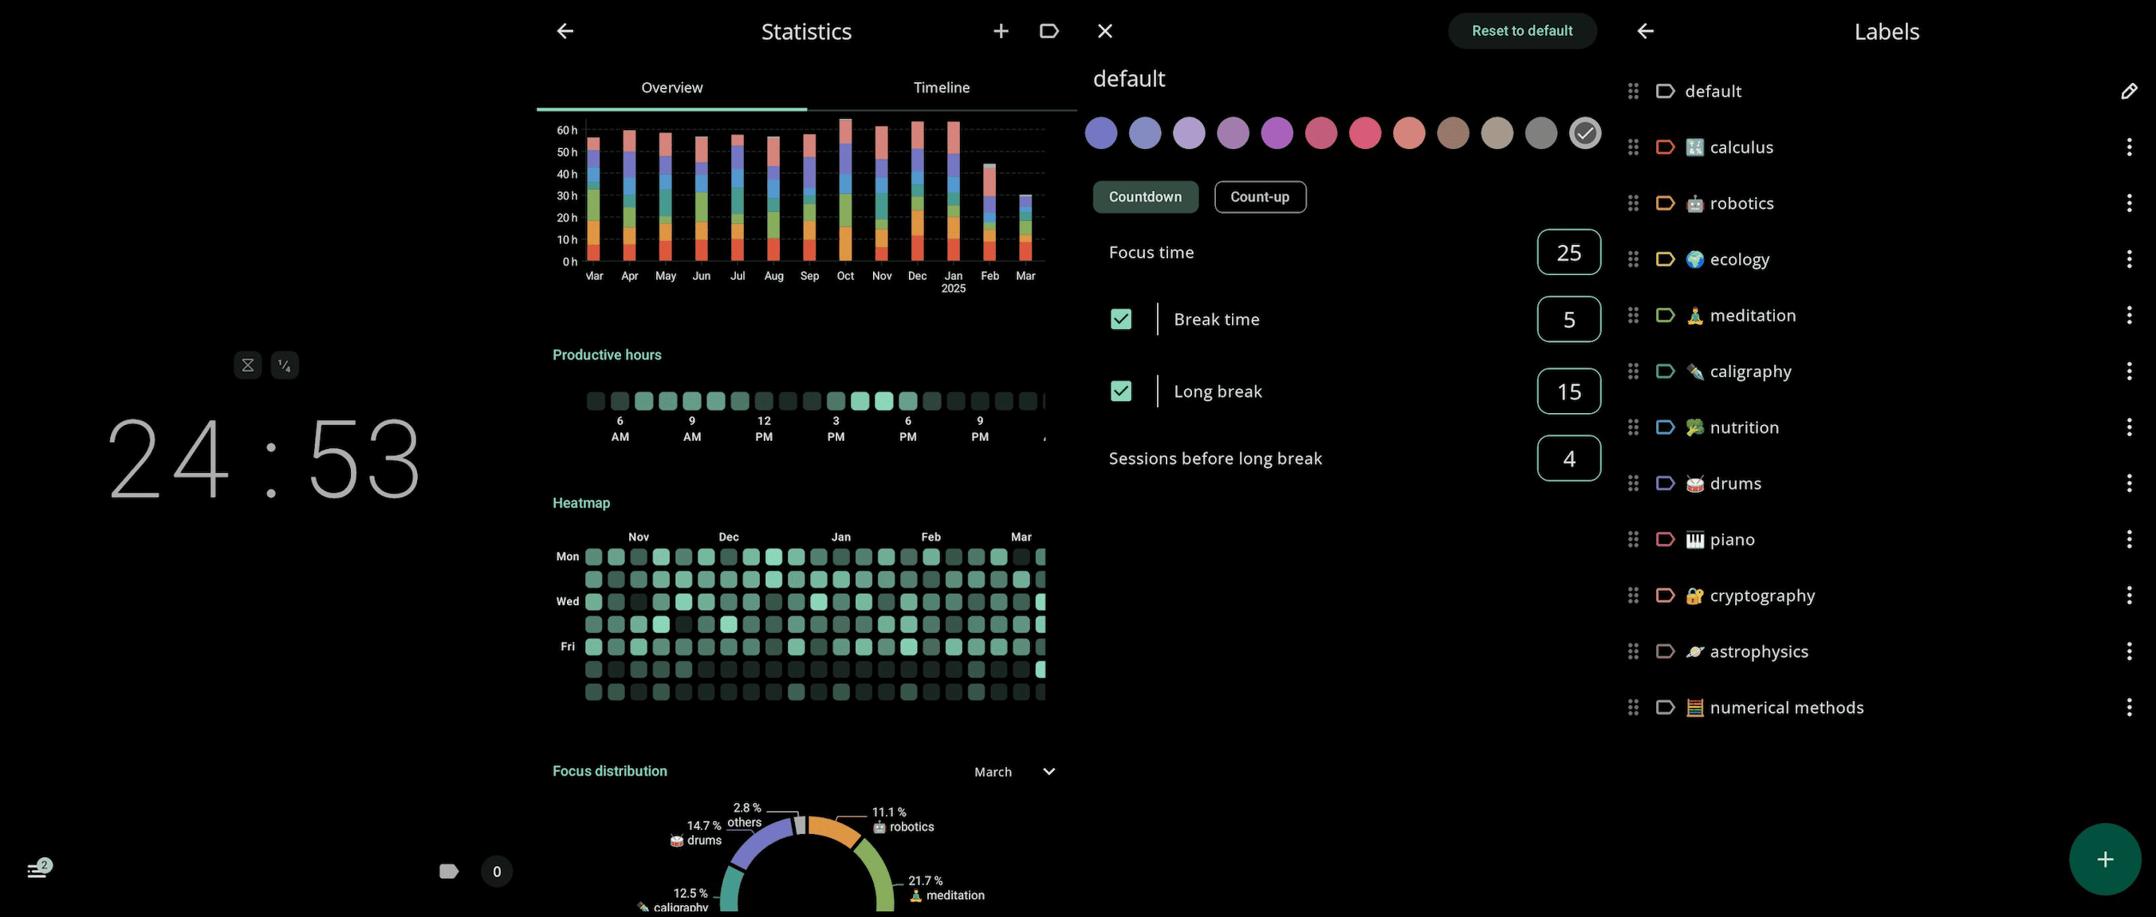Viewport: 2156px width, 917px height.
Task: Uncheck the Break time checkbox
Action: pyautogui.click(x=1121, y=319)
